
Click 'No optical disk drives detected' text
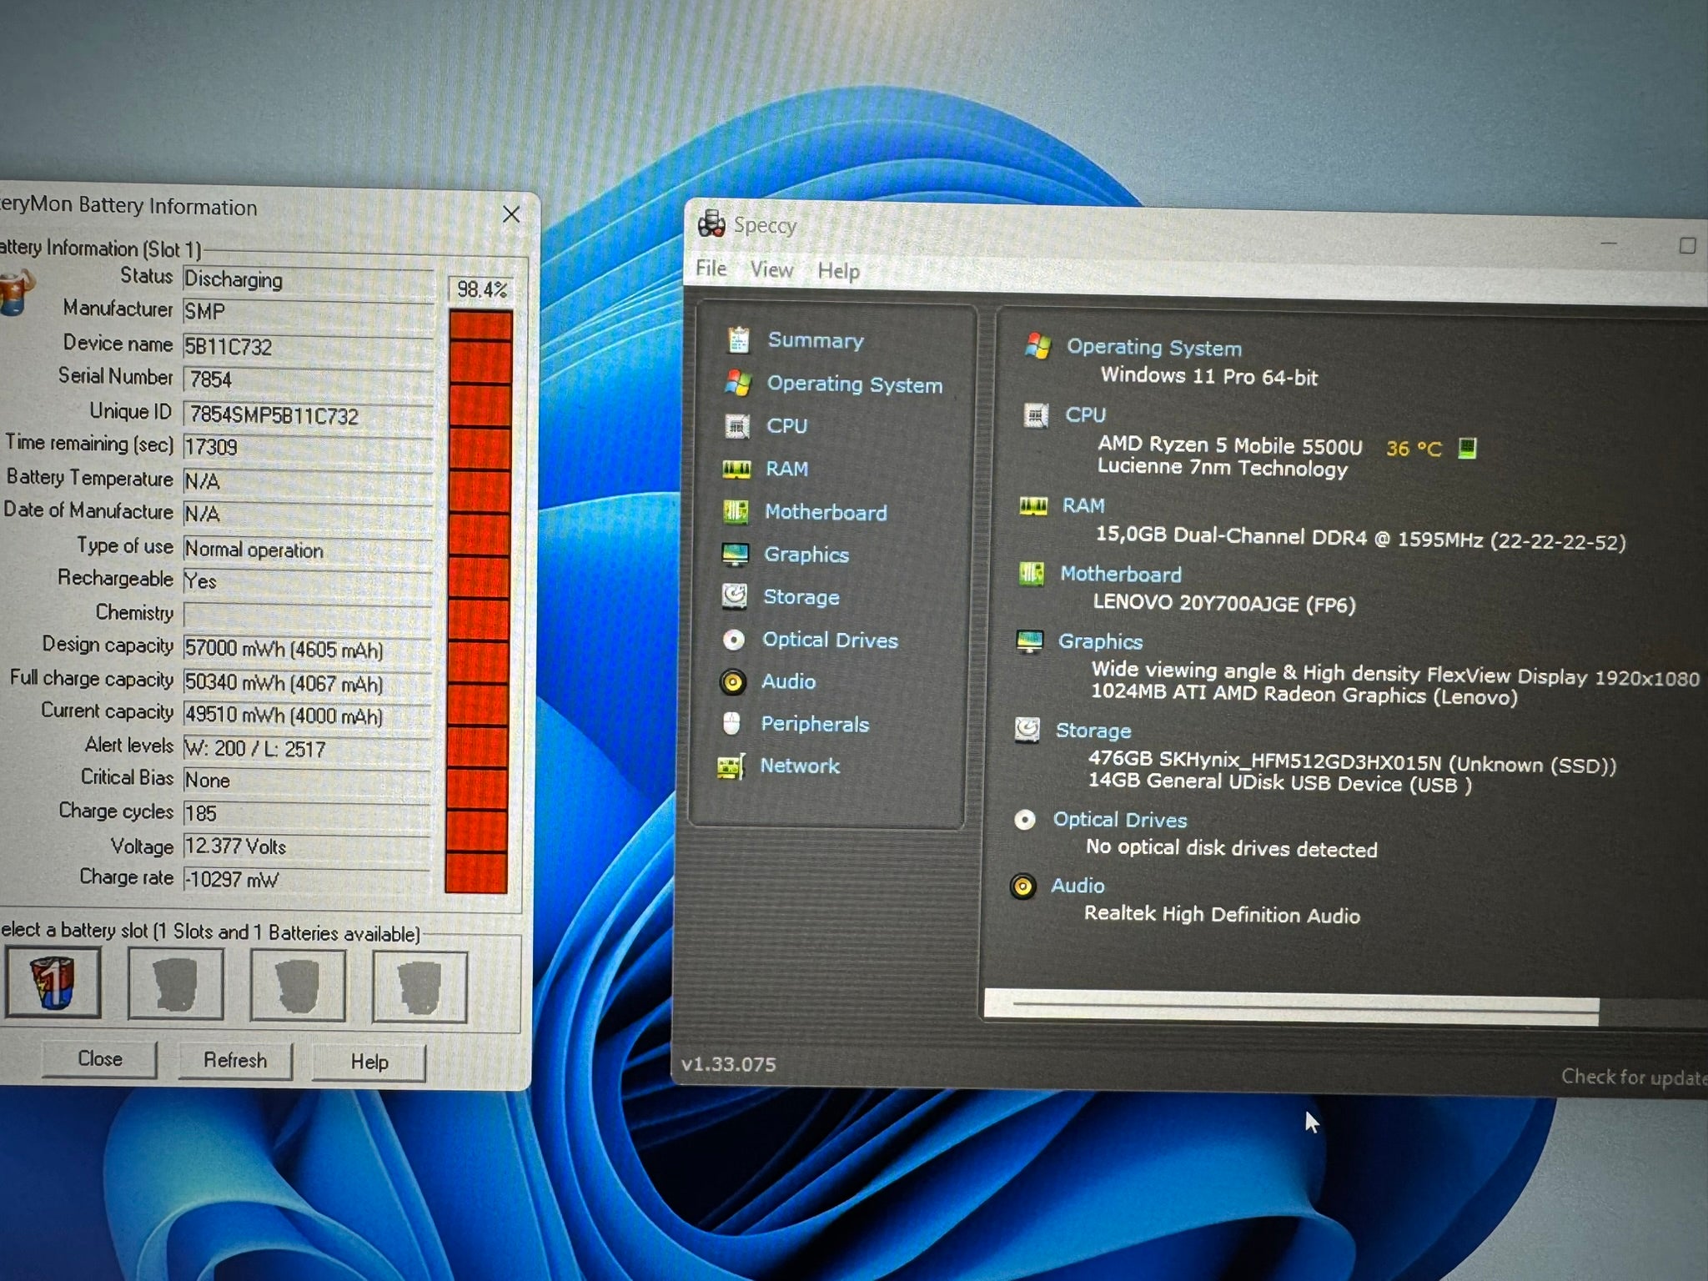tap(1231, 848)
